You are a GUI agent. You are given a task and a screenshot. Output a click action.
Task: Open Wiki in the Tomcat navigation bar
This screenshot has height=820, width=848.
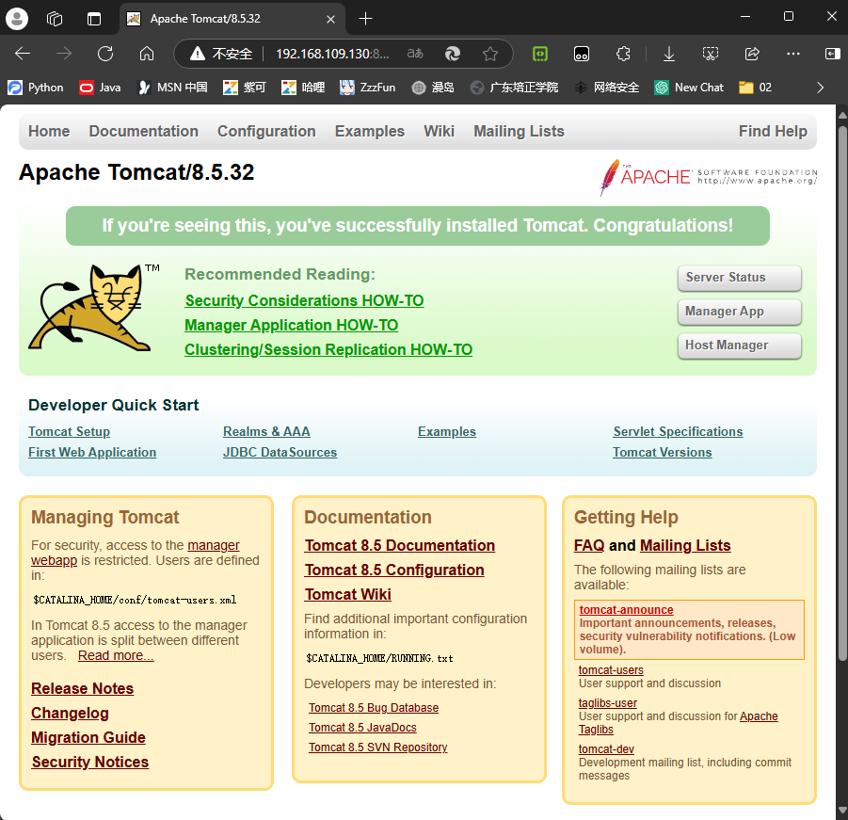point(440,132)
